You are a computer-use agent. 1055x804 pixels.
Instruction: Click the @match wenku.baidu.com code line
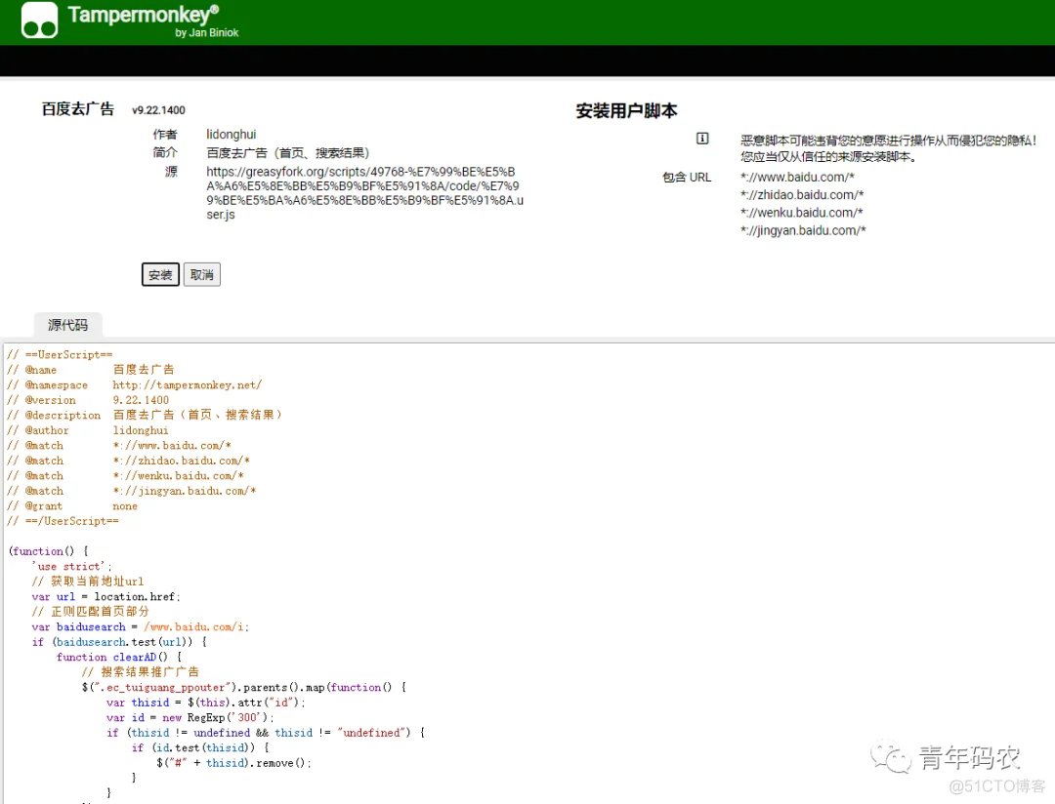125,476
